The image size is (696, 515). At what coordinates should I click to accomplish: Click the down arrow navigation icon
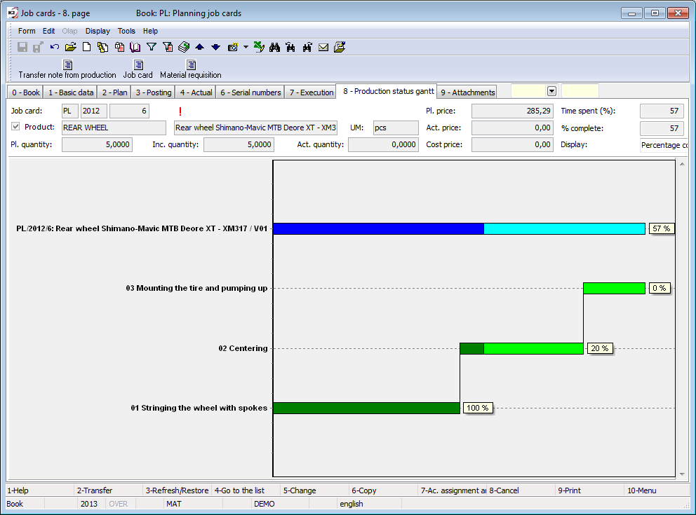coord(215,47)
